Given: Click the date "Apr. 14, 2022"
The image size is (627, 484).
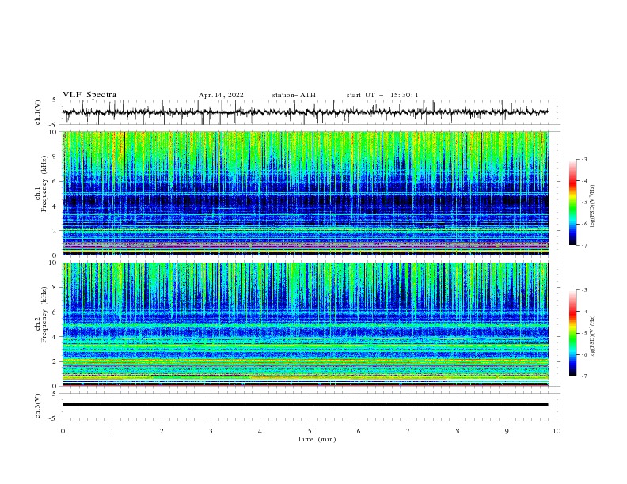Looking at the screenshot, I should pyautogui.click(x=221, y=95).
